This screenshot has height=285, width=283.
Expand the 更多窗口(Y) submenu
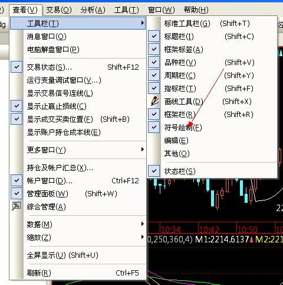(x=78, y=150)
